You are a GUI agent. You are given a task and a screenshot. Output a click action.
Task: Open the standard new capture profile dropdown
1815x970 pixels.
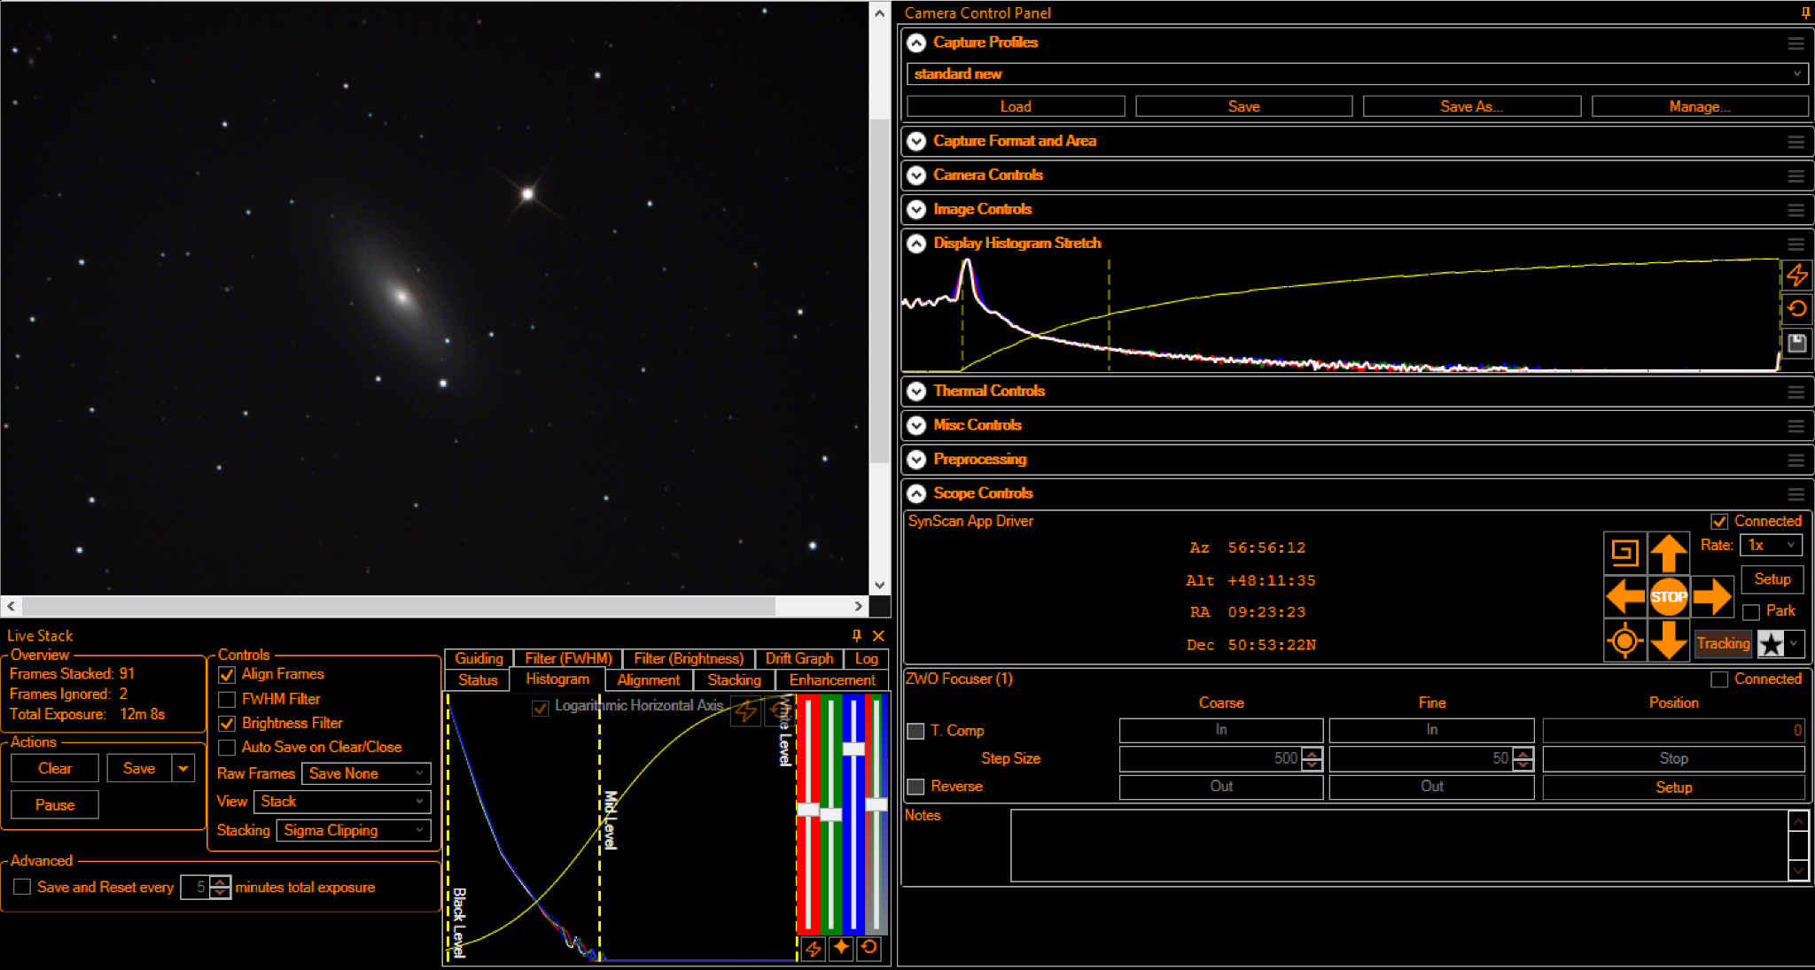coord(1356,74)
